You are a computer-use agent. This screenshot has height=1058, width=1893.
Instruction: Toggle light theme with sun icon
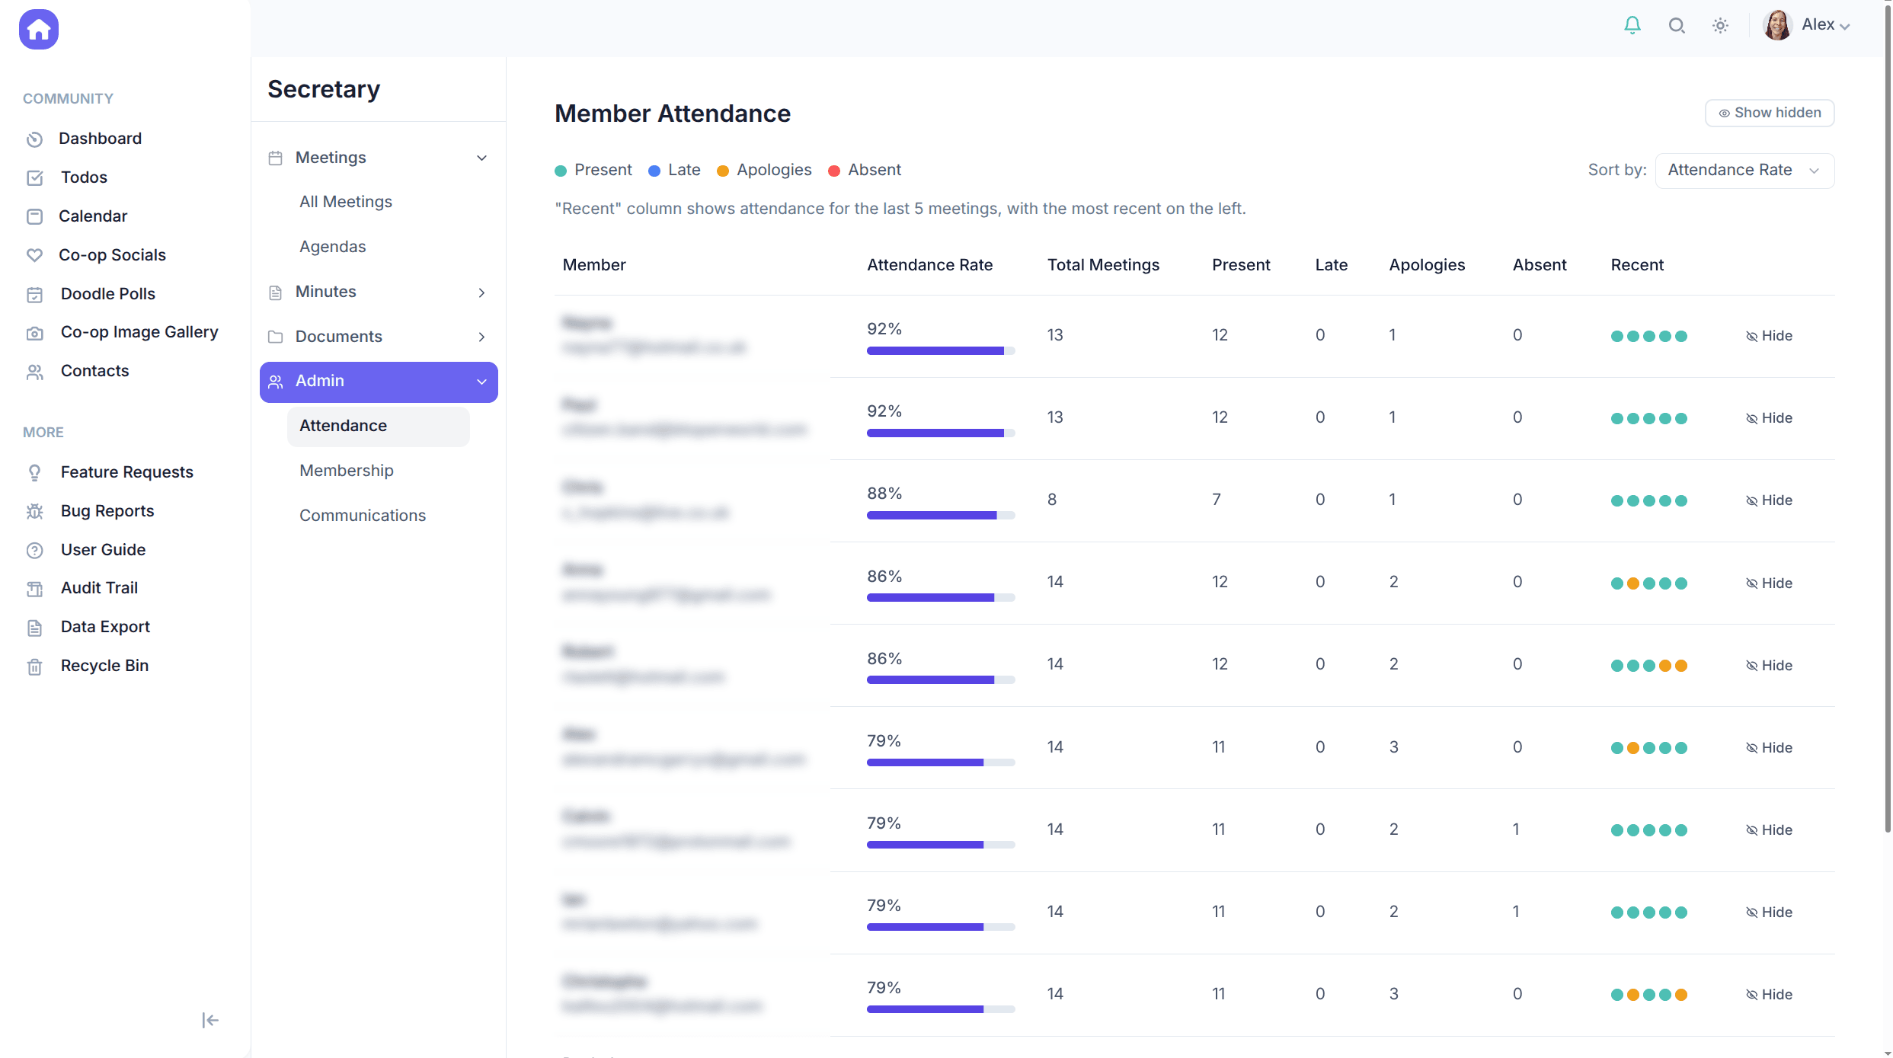[x=1720, y=25]
